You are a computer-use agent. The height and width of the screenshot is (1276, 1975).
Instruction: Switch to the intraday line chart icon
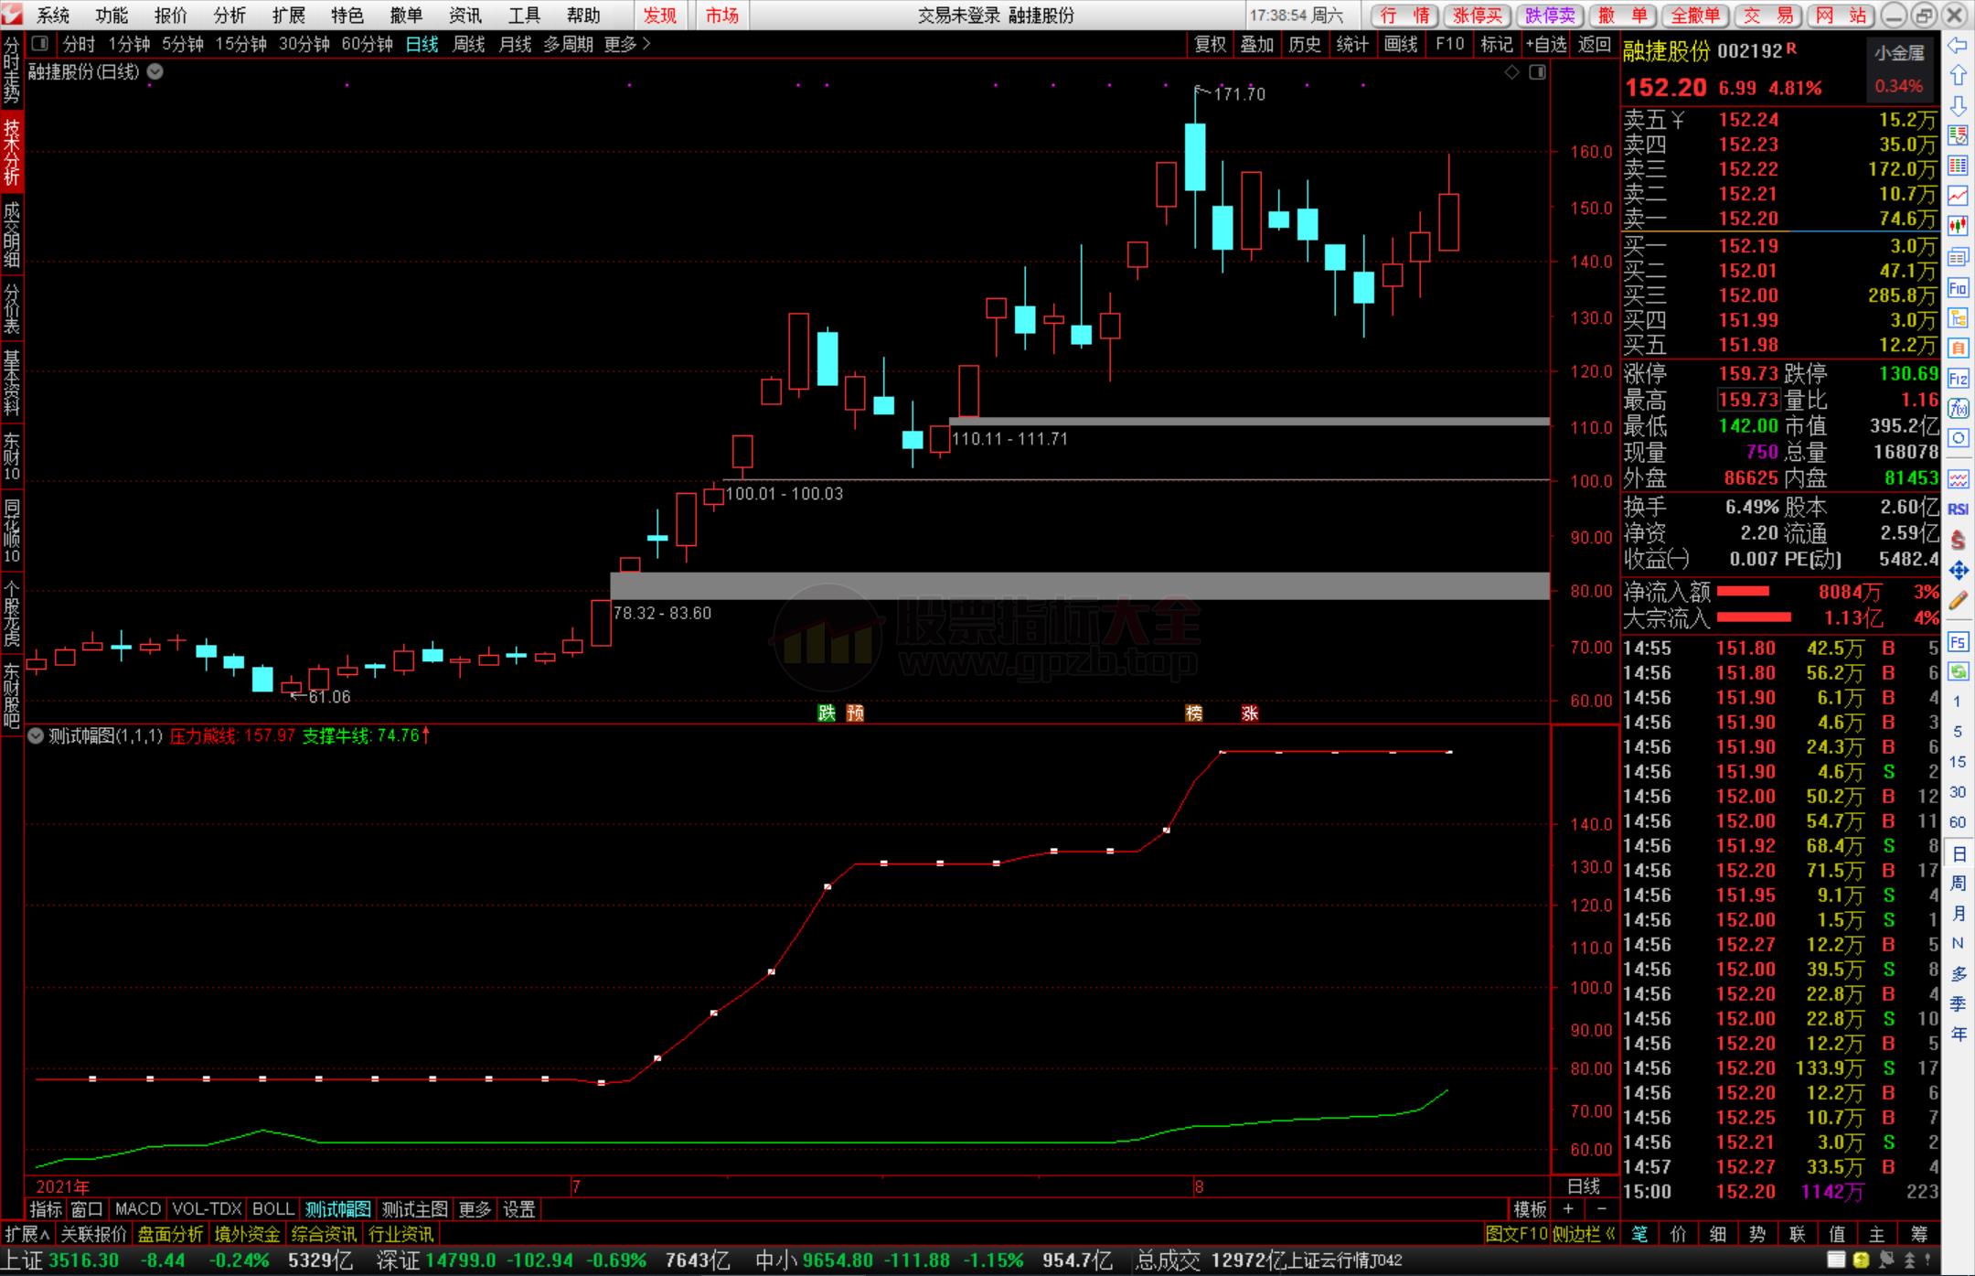point(1958,195)
